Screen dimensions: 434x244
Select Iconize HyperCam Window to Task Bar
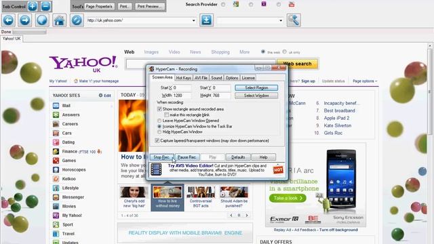click(x=159, y=127)
